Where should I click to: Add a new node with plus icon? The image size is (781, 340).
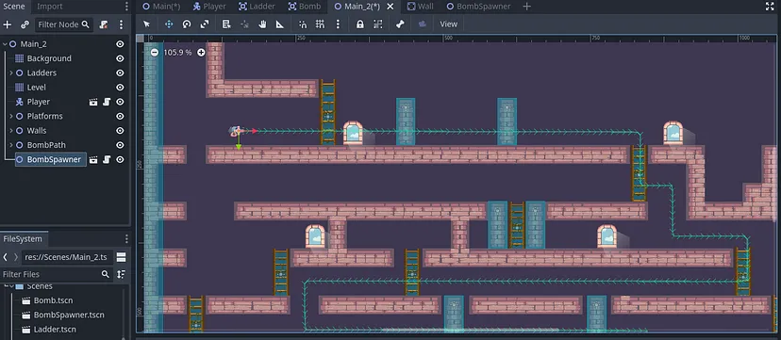[7, 24]
